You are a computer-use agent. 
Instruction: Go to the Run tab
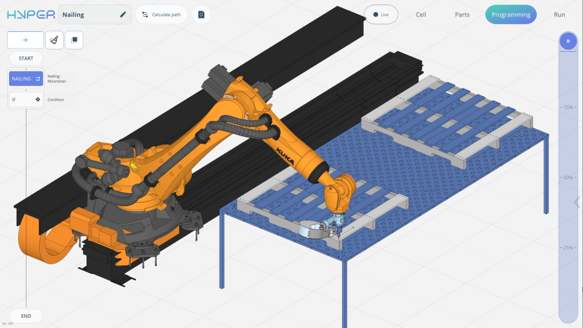(x=559, y=15)
